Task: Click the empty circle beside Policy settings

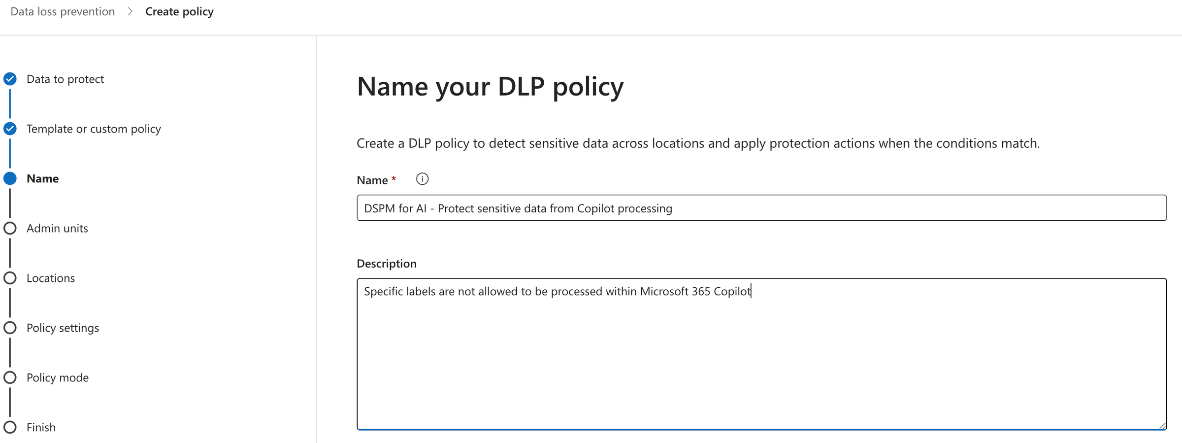Action: 10,327
